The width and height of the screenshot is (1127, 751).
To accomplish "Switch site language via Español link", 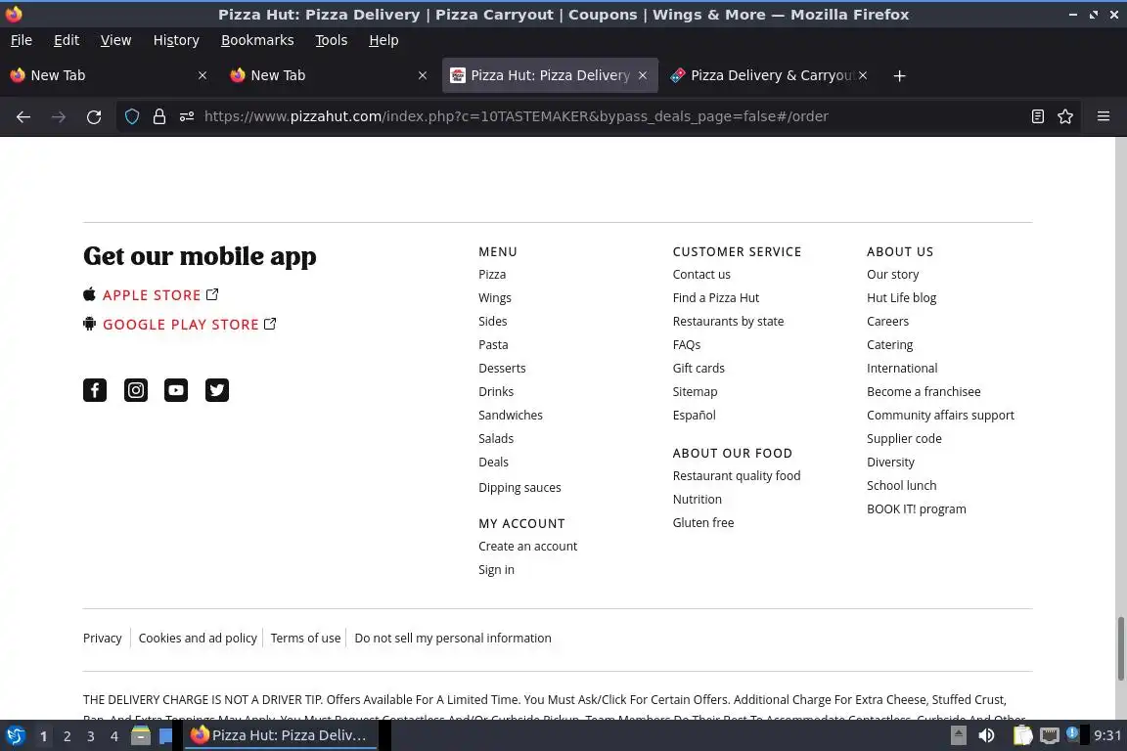I will [x=695, y=416].
